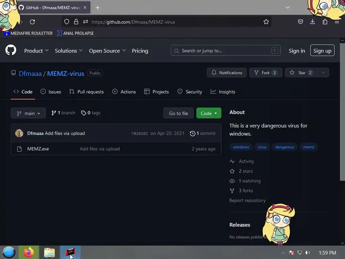The height and width of the screenshot is (259, 345).
Task: Expand the star lists dropdown arrow
Action: point(323,73)
